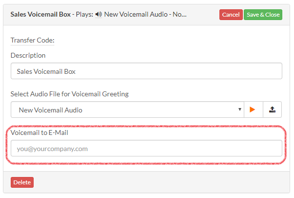Image resolution: width=294 pixels, height=198 pixels.
Task: Click the Plays: text in the header
Action: (84, 14)
